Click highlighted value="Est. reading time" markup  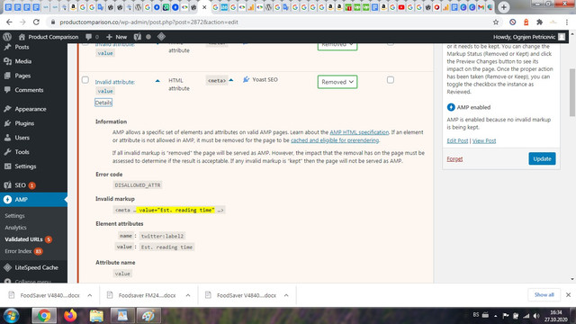pyautogui.click(x=176, y=210)
